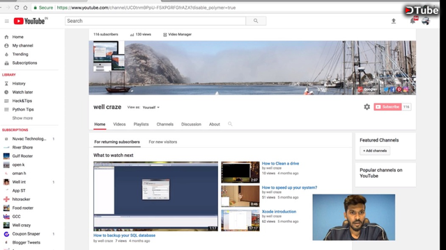Screen dimensions: 446x250
Task: Open Xcode introduction video title
Action: tap(279, 212)
